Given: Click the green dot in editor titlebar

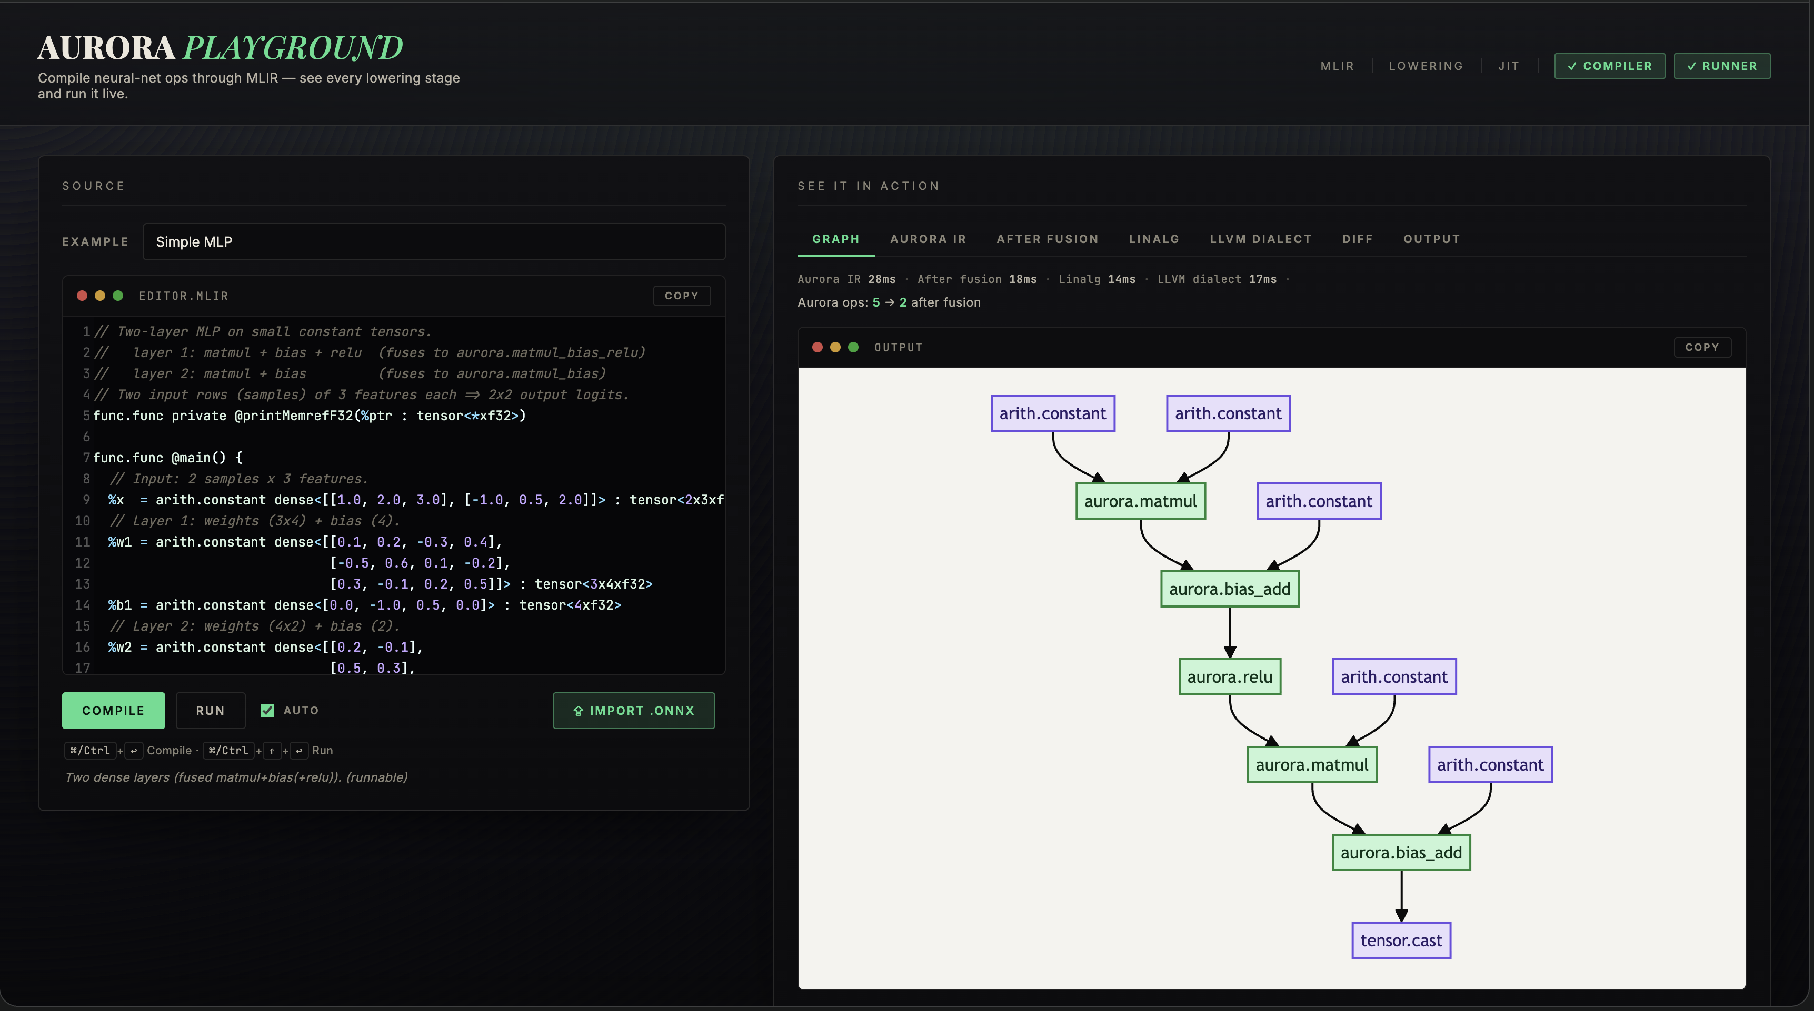Looking at the screenshot, I should coord(118,296).
